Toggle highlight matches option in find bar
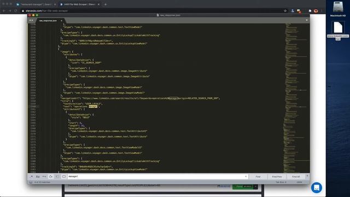The image size is (350, 197). [x=64, y=176]
